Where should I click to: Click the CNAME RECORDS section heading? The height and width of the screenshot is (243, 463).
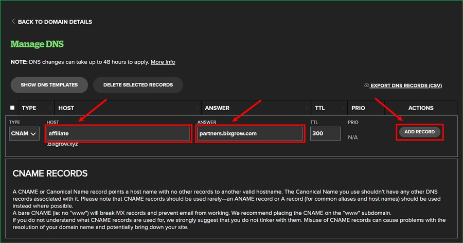pos(50,173)
